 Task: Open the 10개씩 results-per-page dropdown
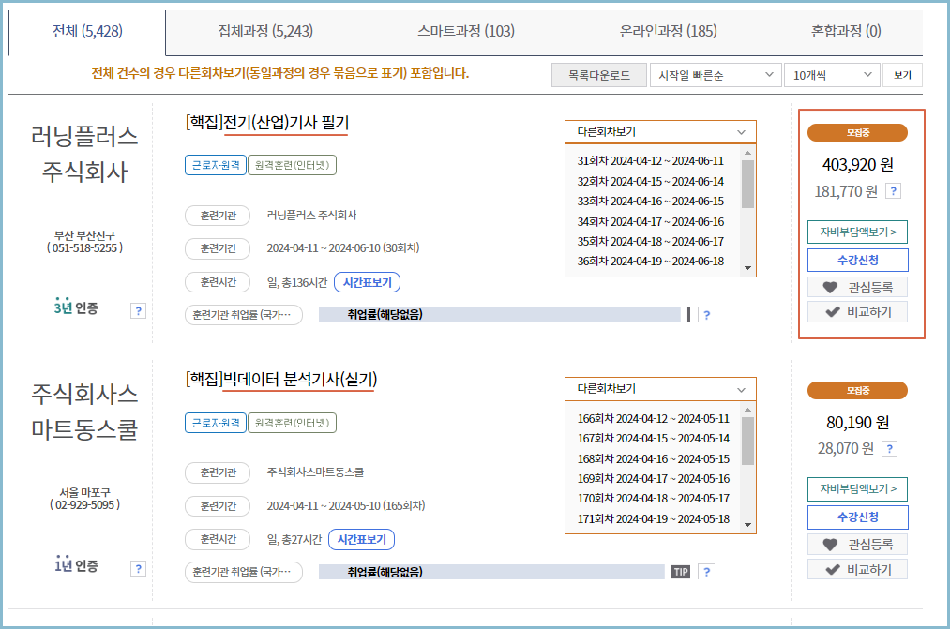[x=833, y=74]
